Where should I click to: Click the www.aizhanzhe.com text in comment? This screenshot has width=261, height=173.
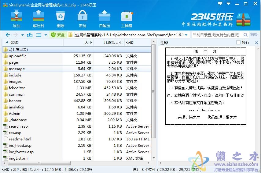tap(204, 110)
